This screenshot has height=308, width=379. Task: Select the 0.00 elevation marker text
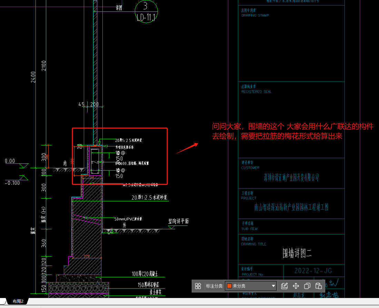[10, 161]
